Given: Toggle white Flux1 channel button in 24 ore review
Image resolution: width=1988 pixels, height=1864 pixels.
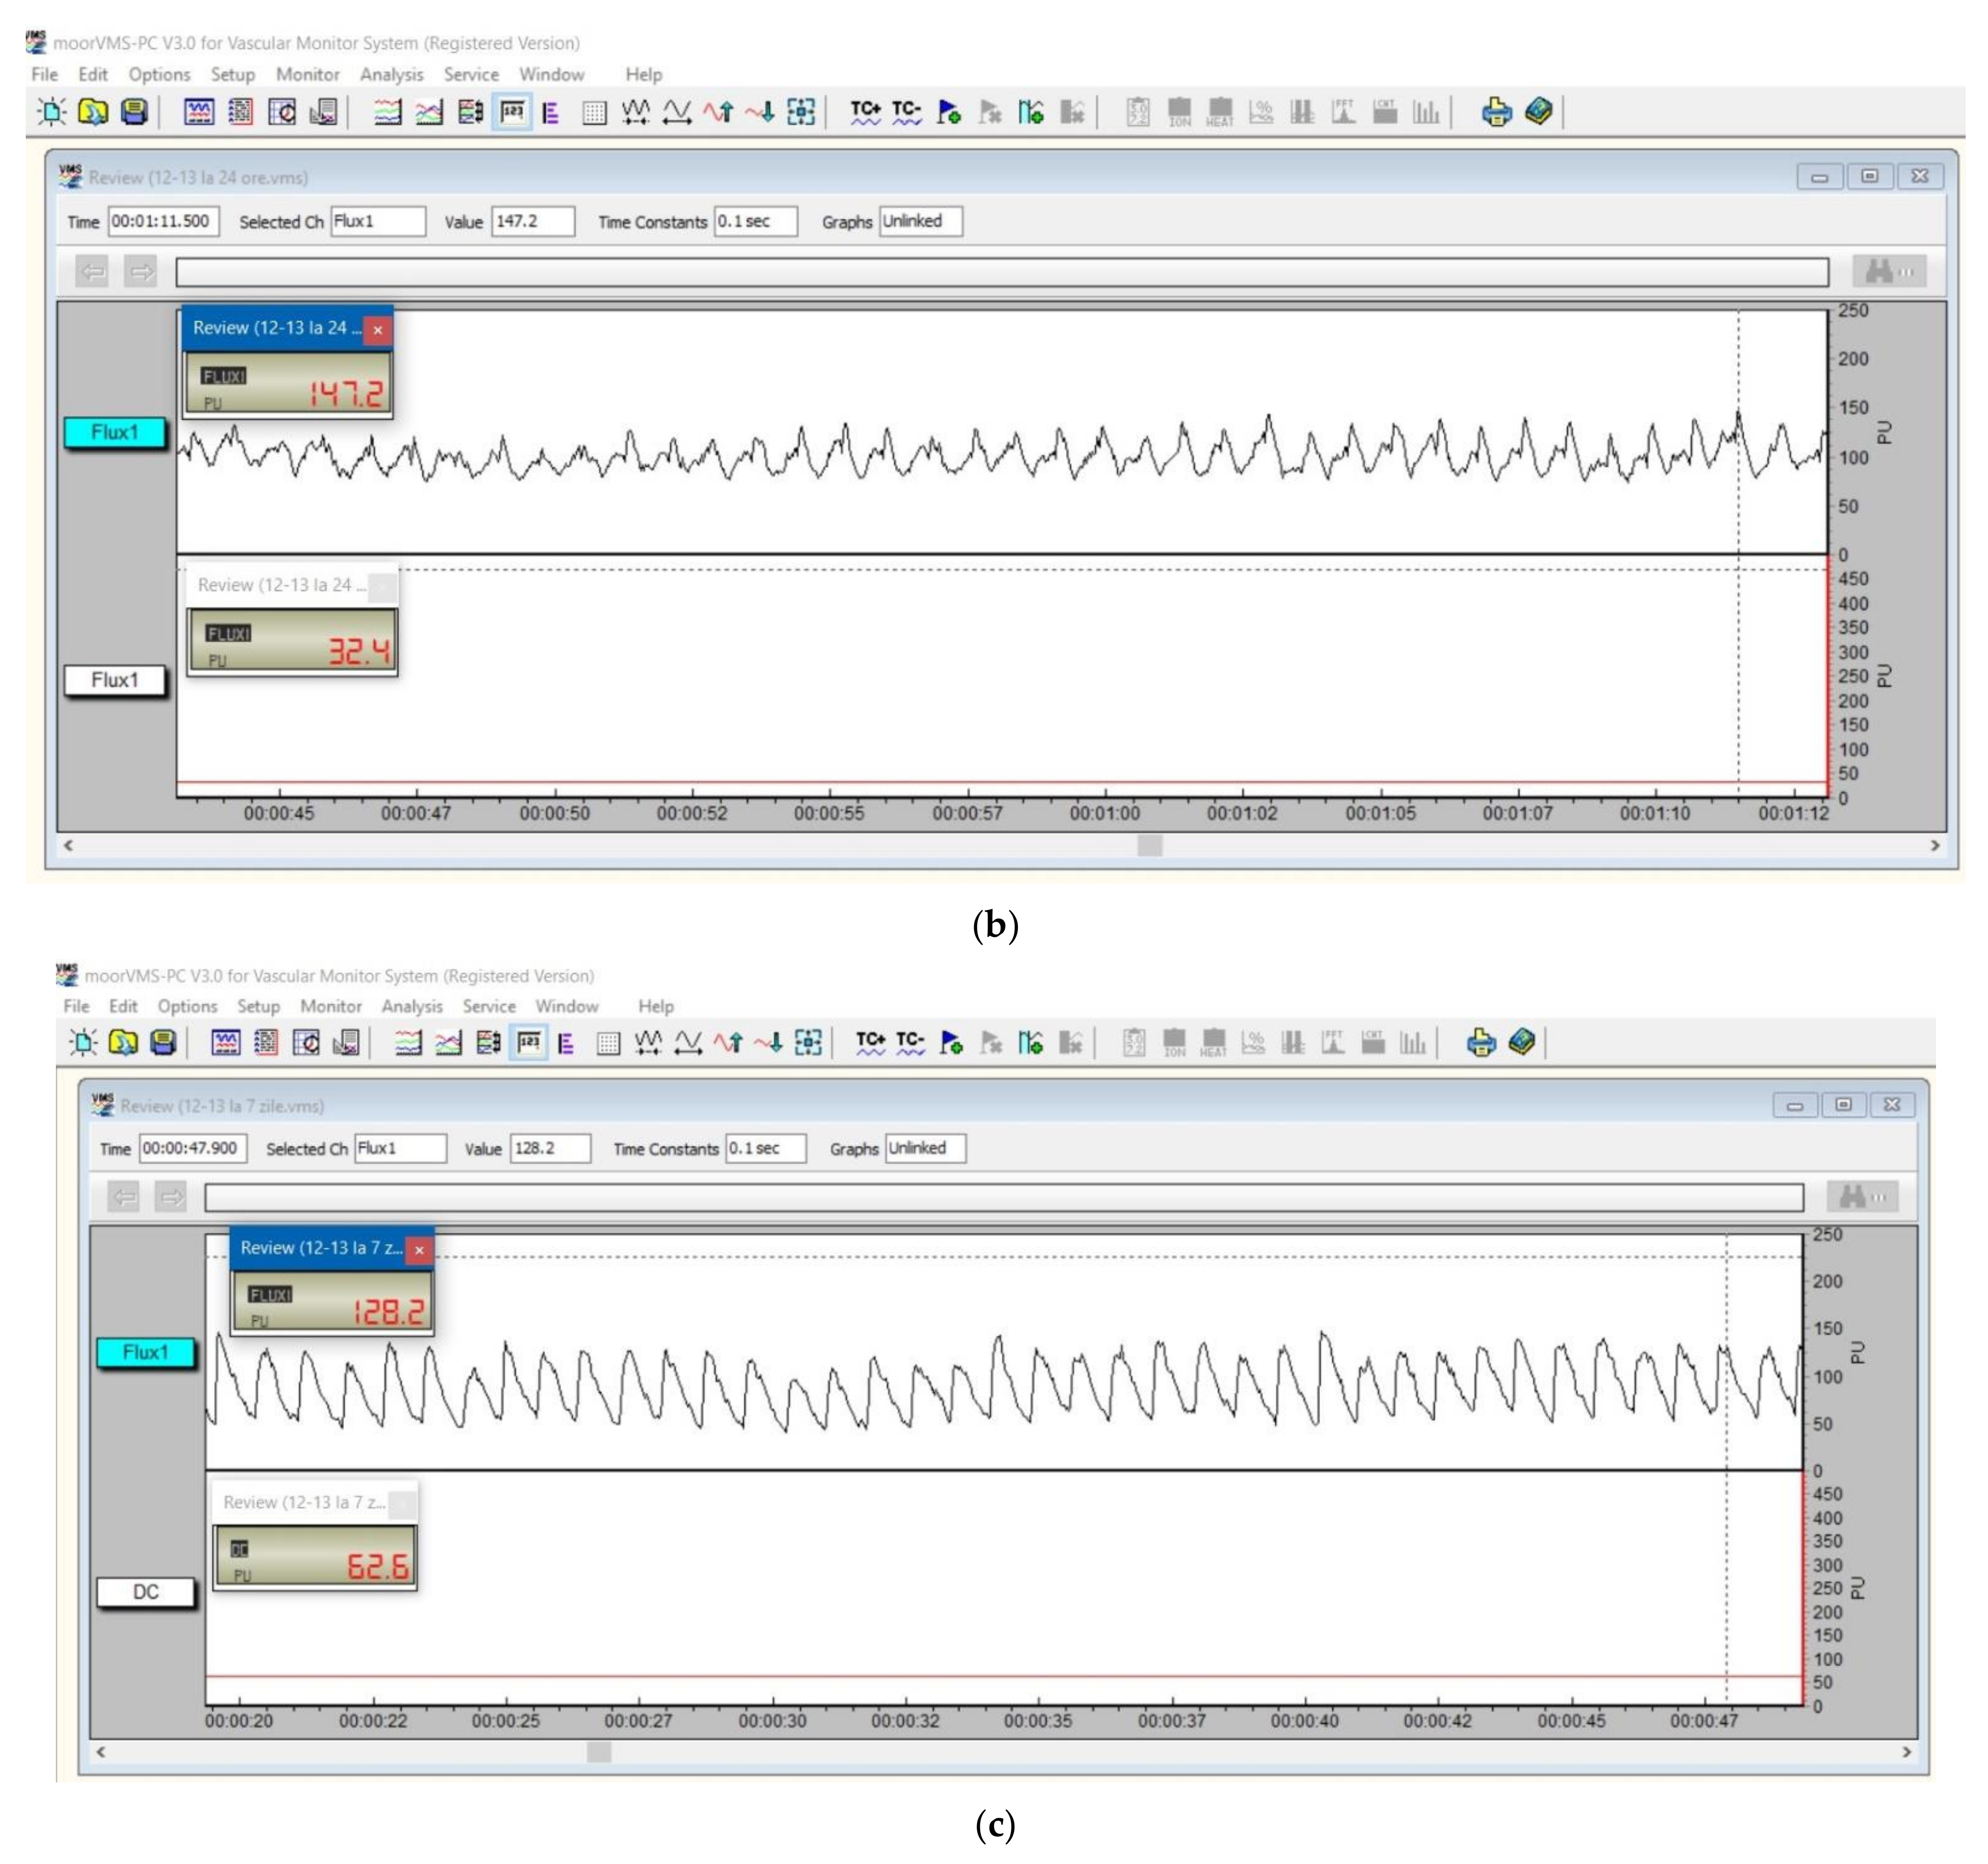Looking at the screenshot, I should point(114,680).
